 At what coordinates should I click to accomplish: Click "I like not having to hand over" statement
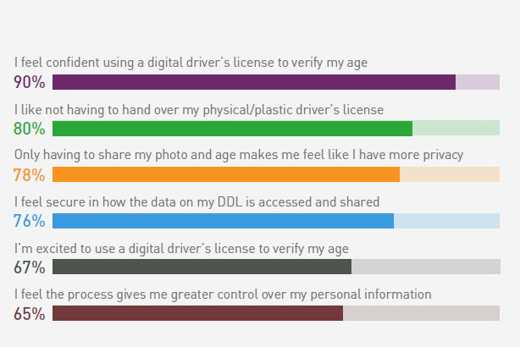pyautogui.click(x=199, y=110)
